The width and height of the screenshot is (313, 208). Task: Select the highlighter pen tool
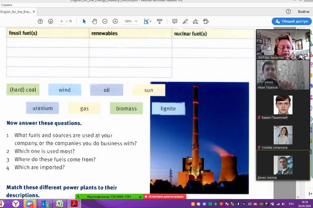185,21
